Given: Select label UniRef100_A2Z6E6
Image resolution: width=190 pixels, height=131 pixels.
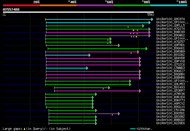Looking at the screenshot, I should (x=170, y=123).
